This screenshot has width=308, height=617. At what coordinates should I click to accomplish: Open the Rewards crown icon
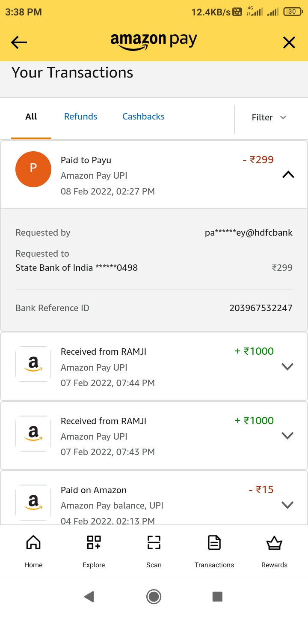click(x=274, y=543)
